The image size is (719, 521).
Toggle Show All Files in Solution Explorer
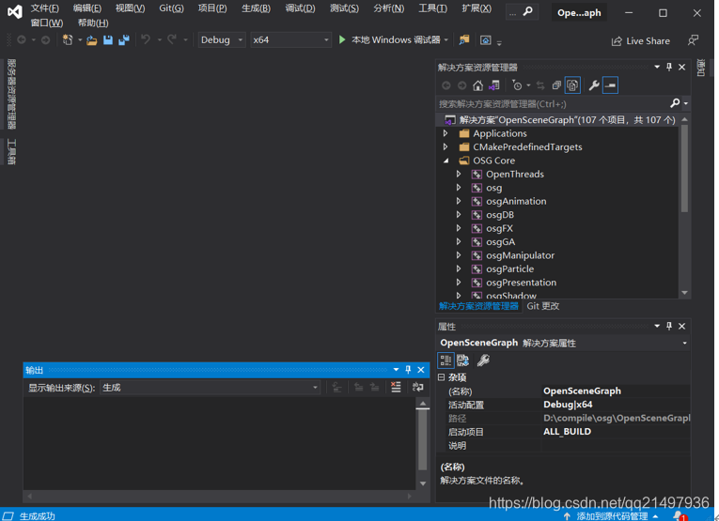pyautogui.click(x=572, y=85)
